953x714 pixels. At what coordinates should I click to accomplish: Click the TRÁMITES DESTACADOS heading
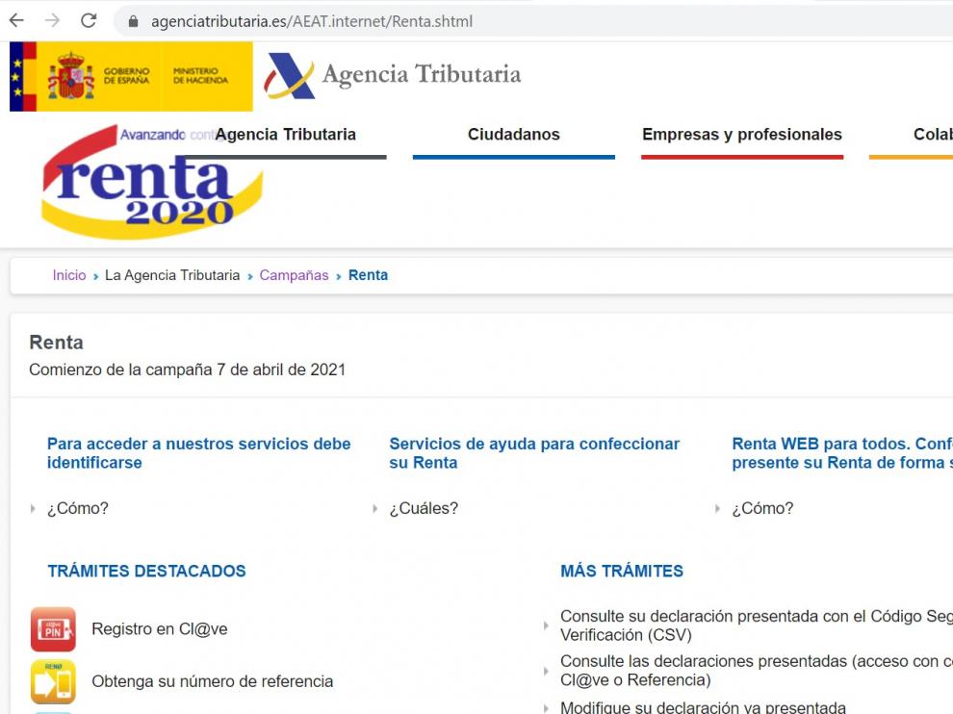[147, 572]
